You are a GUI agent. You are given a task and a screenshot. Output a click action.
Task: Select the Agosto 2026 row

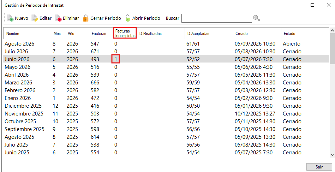coord(166,44)
